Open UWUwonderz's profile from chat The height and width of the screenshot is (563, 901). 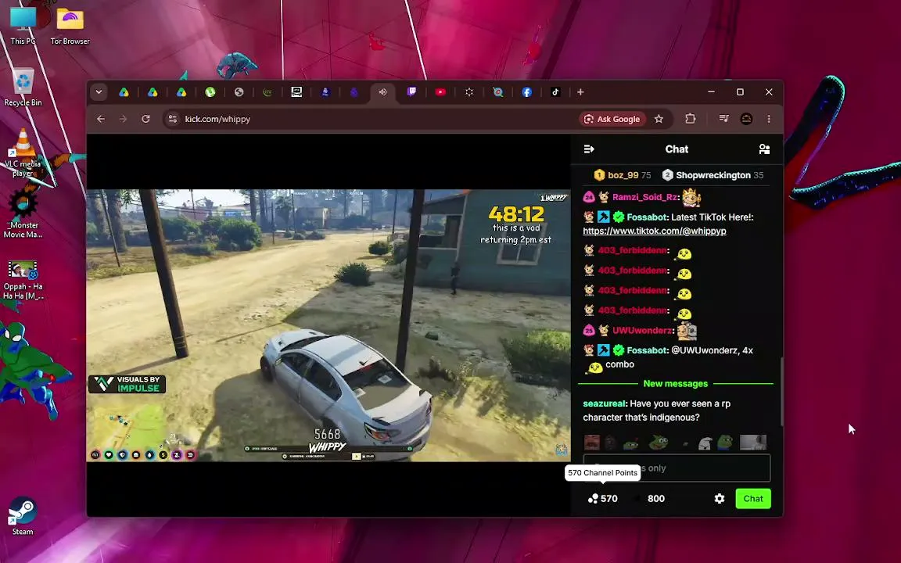642,330
